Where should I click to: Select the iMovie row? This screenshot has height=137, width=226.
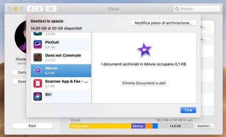click(x=61, y=71)
